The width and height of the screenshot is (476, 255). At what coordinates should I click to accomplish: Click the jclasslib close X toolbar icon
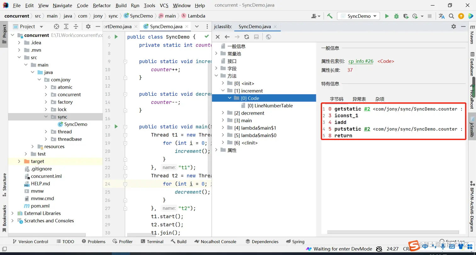pos(218,37)
